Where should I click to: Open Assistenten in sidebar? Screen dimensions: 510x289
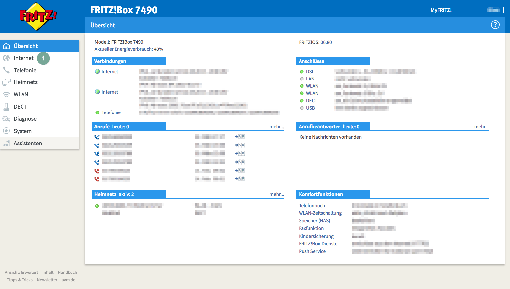[x=28, y=143]
